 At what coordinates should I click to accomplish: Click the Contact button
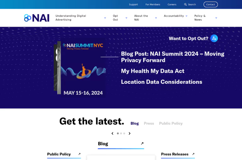(211, 4)
